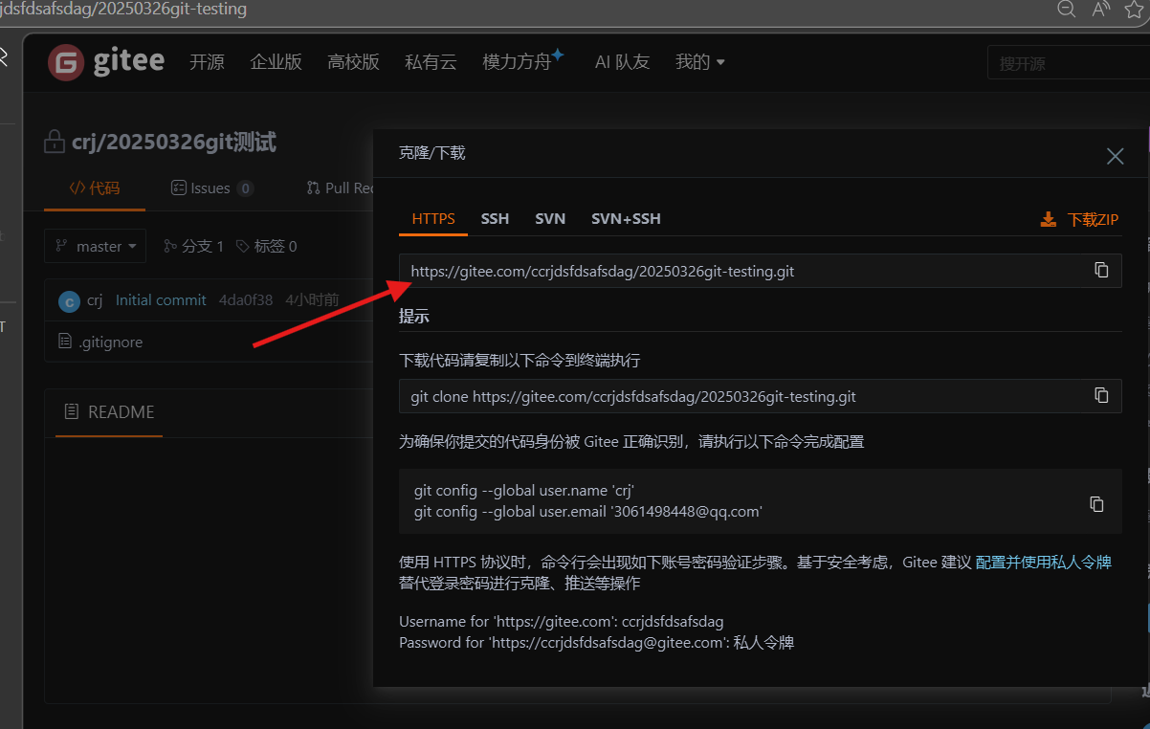The width and height of the screenshot is (1150, 729).
Task: Open the crj/20250326git测试 repository title
Action: coord(174,143)
